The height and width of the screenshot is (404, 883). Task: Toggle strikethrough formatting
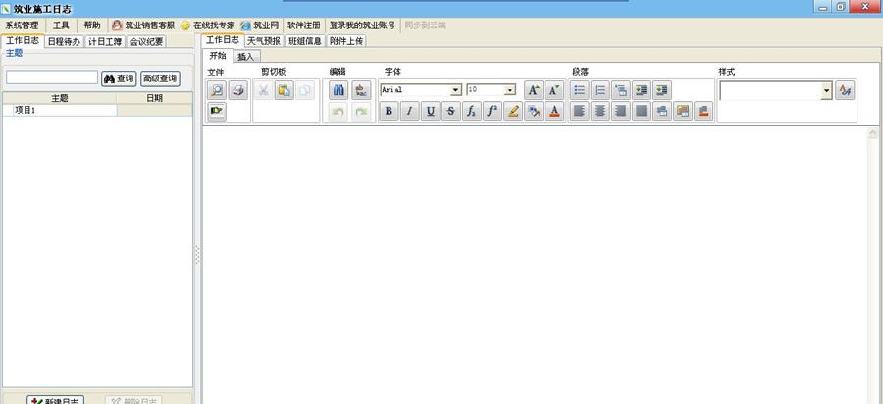(450, 111)
